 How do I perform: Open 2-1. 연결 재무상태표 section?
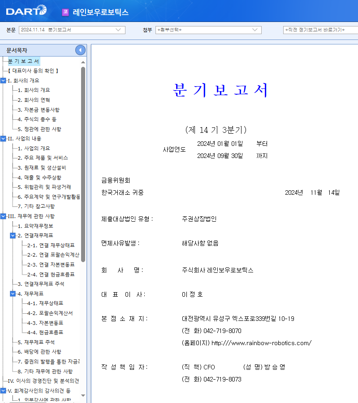pos(51,245)
